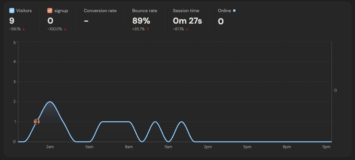Click the 11pm label on time axis
This screenshot has width=355, height=160.
click(326, 147)
